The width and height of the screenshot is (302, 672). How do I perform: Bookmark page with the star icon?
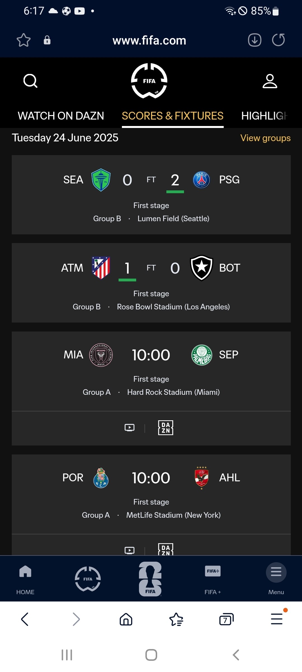point(23,40)
